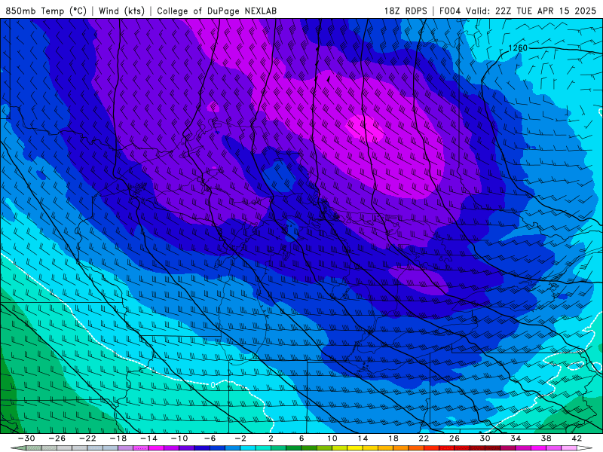The height and width of the screenshot is (452, 603).
Task: Click the "10" legend value
Action: click(x=332, y=438)
